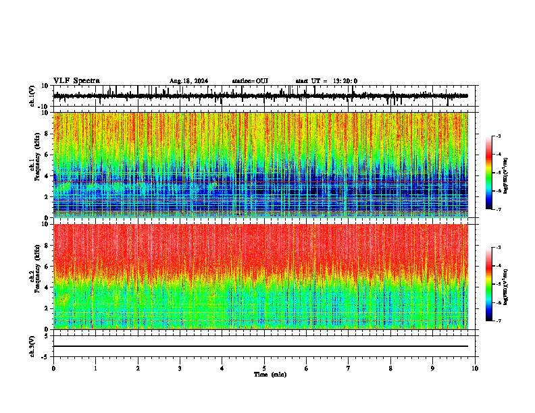535x413 pixels.
Task: Click time axis tick label "5"
Action: coord(264,368)
